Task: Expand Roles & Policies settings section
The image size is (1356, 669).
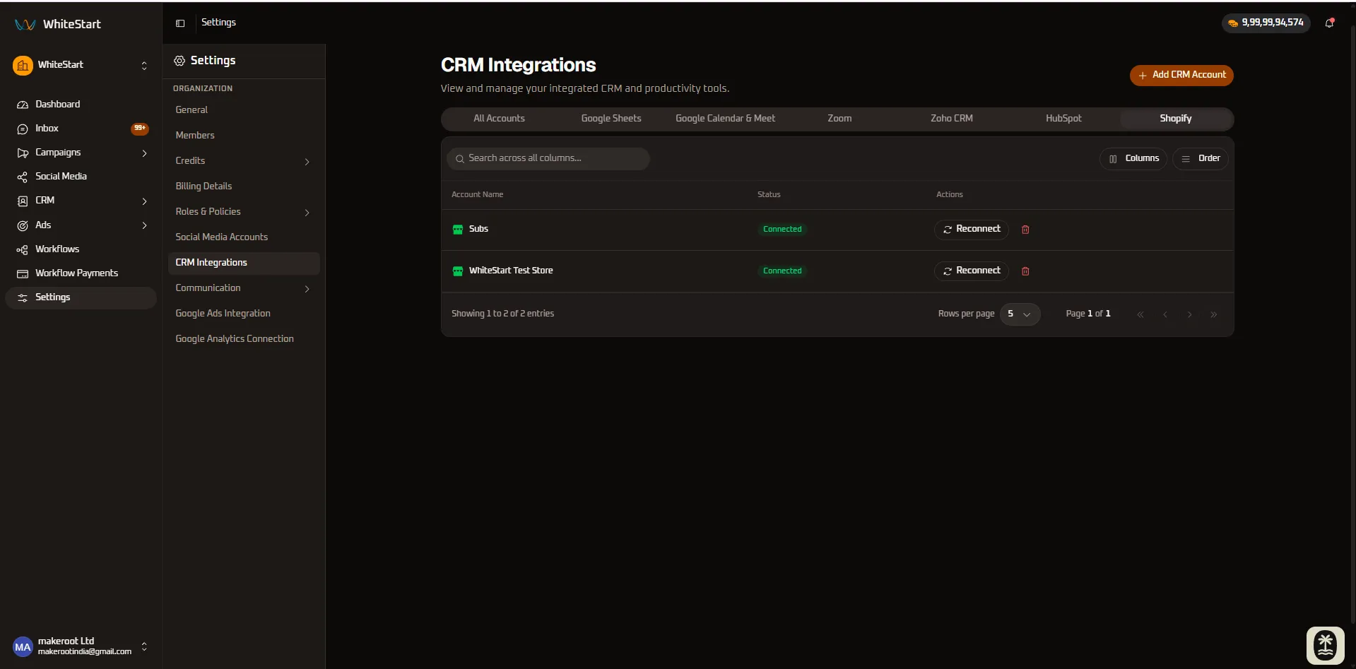Action: pos(243,212)
